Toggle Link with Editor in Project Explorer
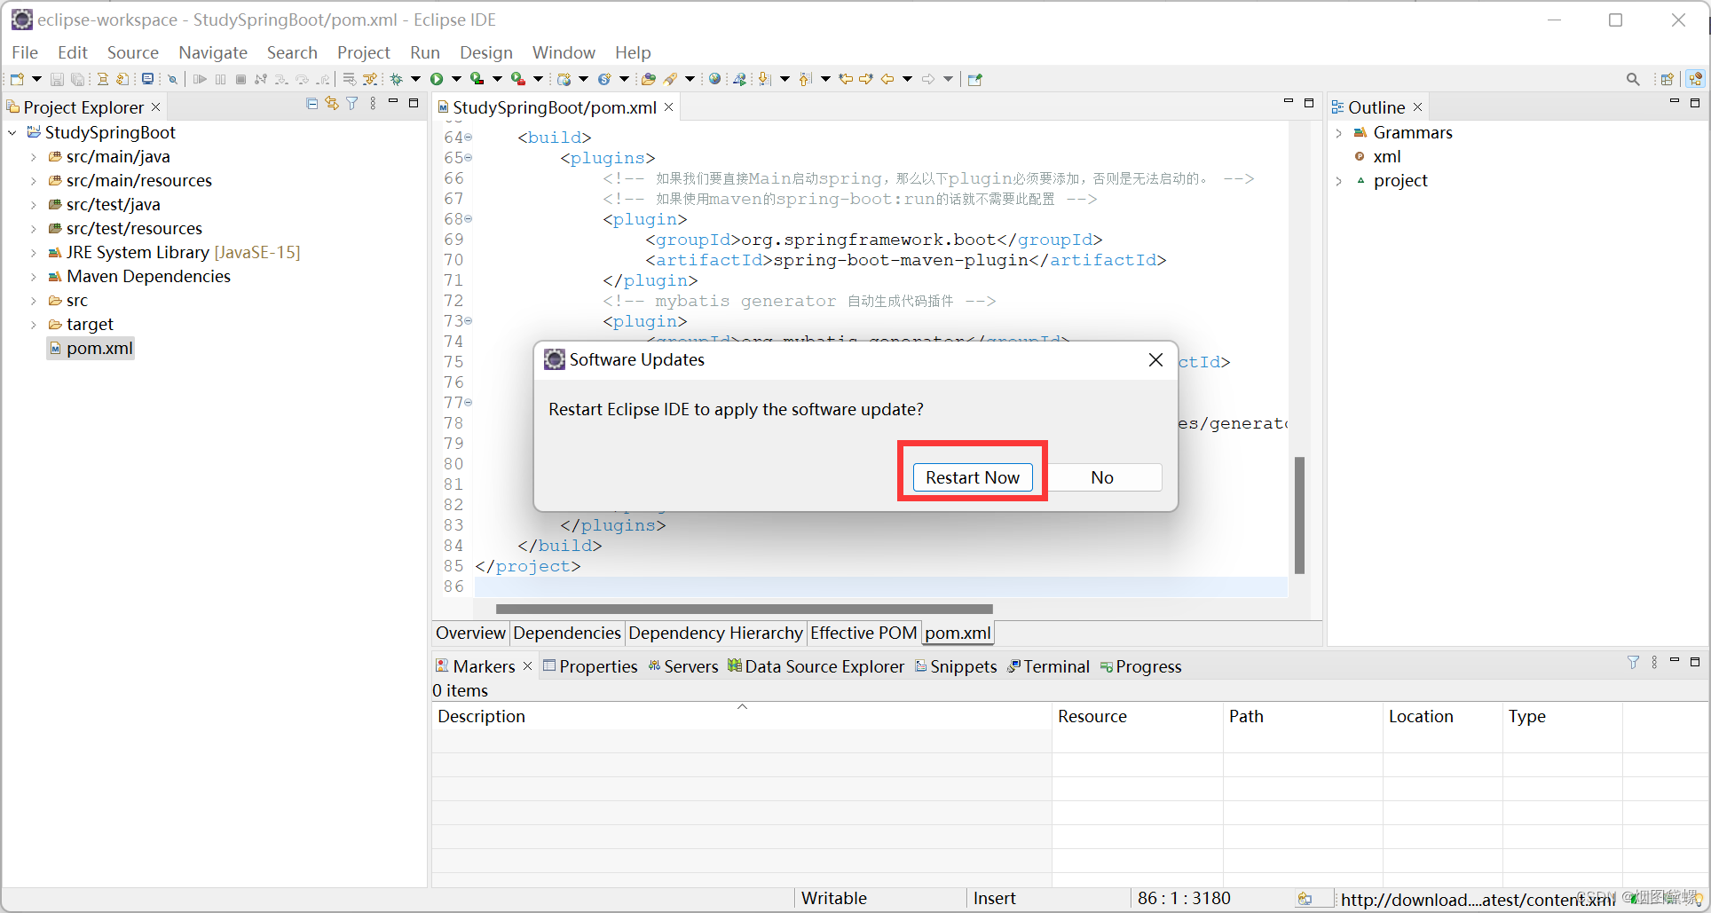This screenshot has width=1711, height=913. coord(332,104)
